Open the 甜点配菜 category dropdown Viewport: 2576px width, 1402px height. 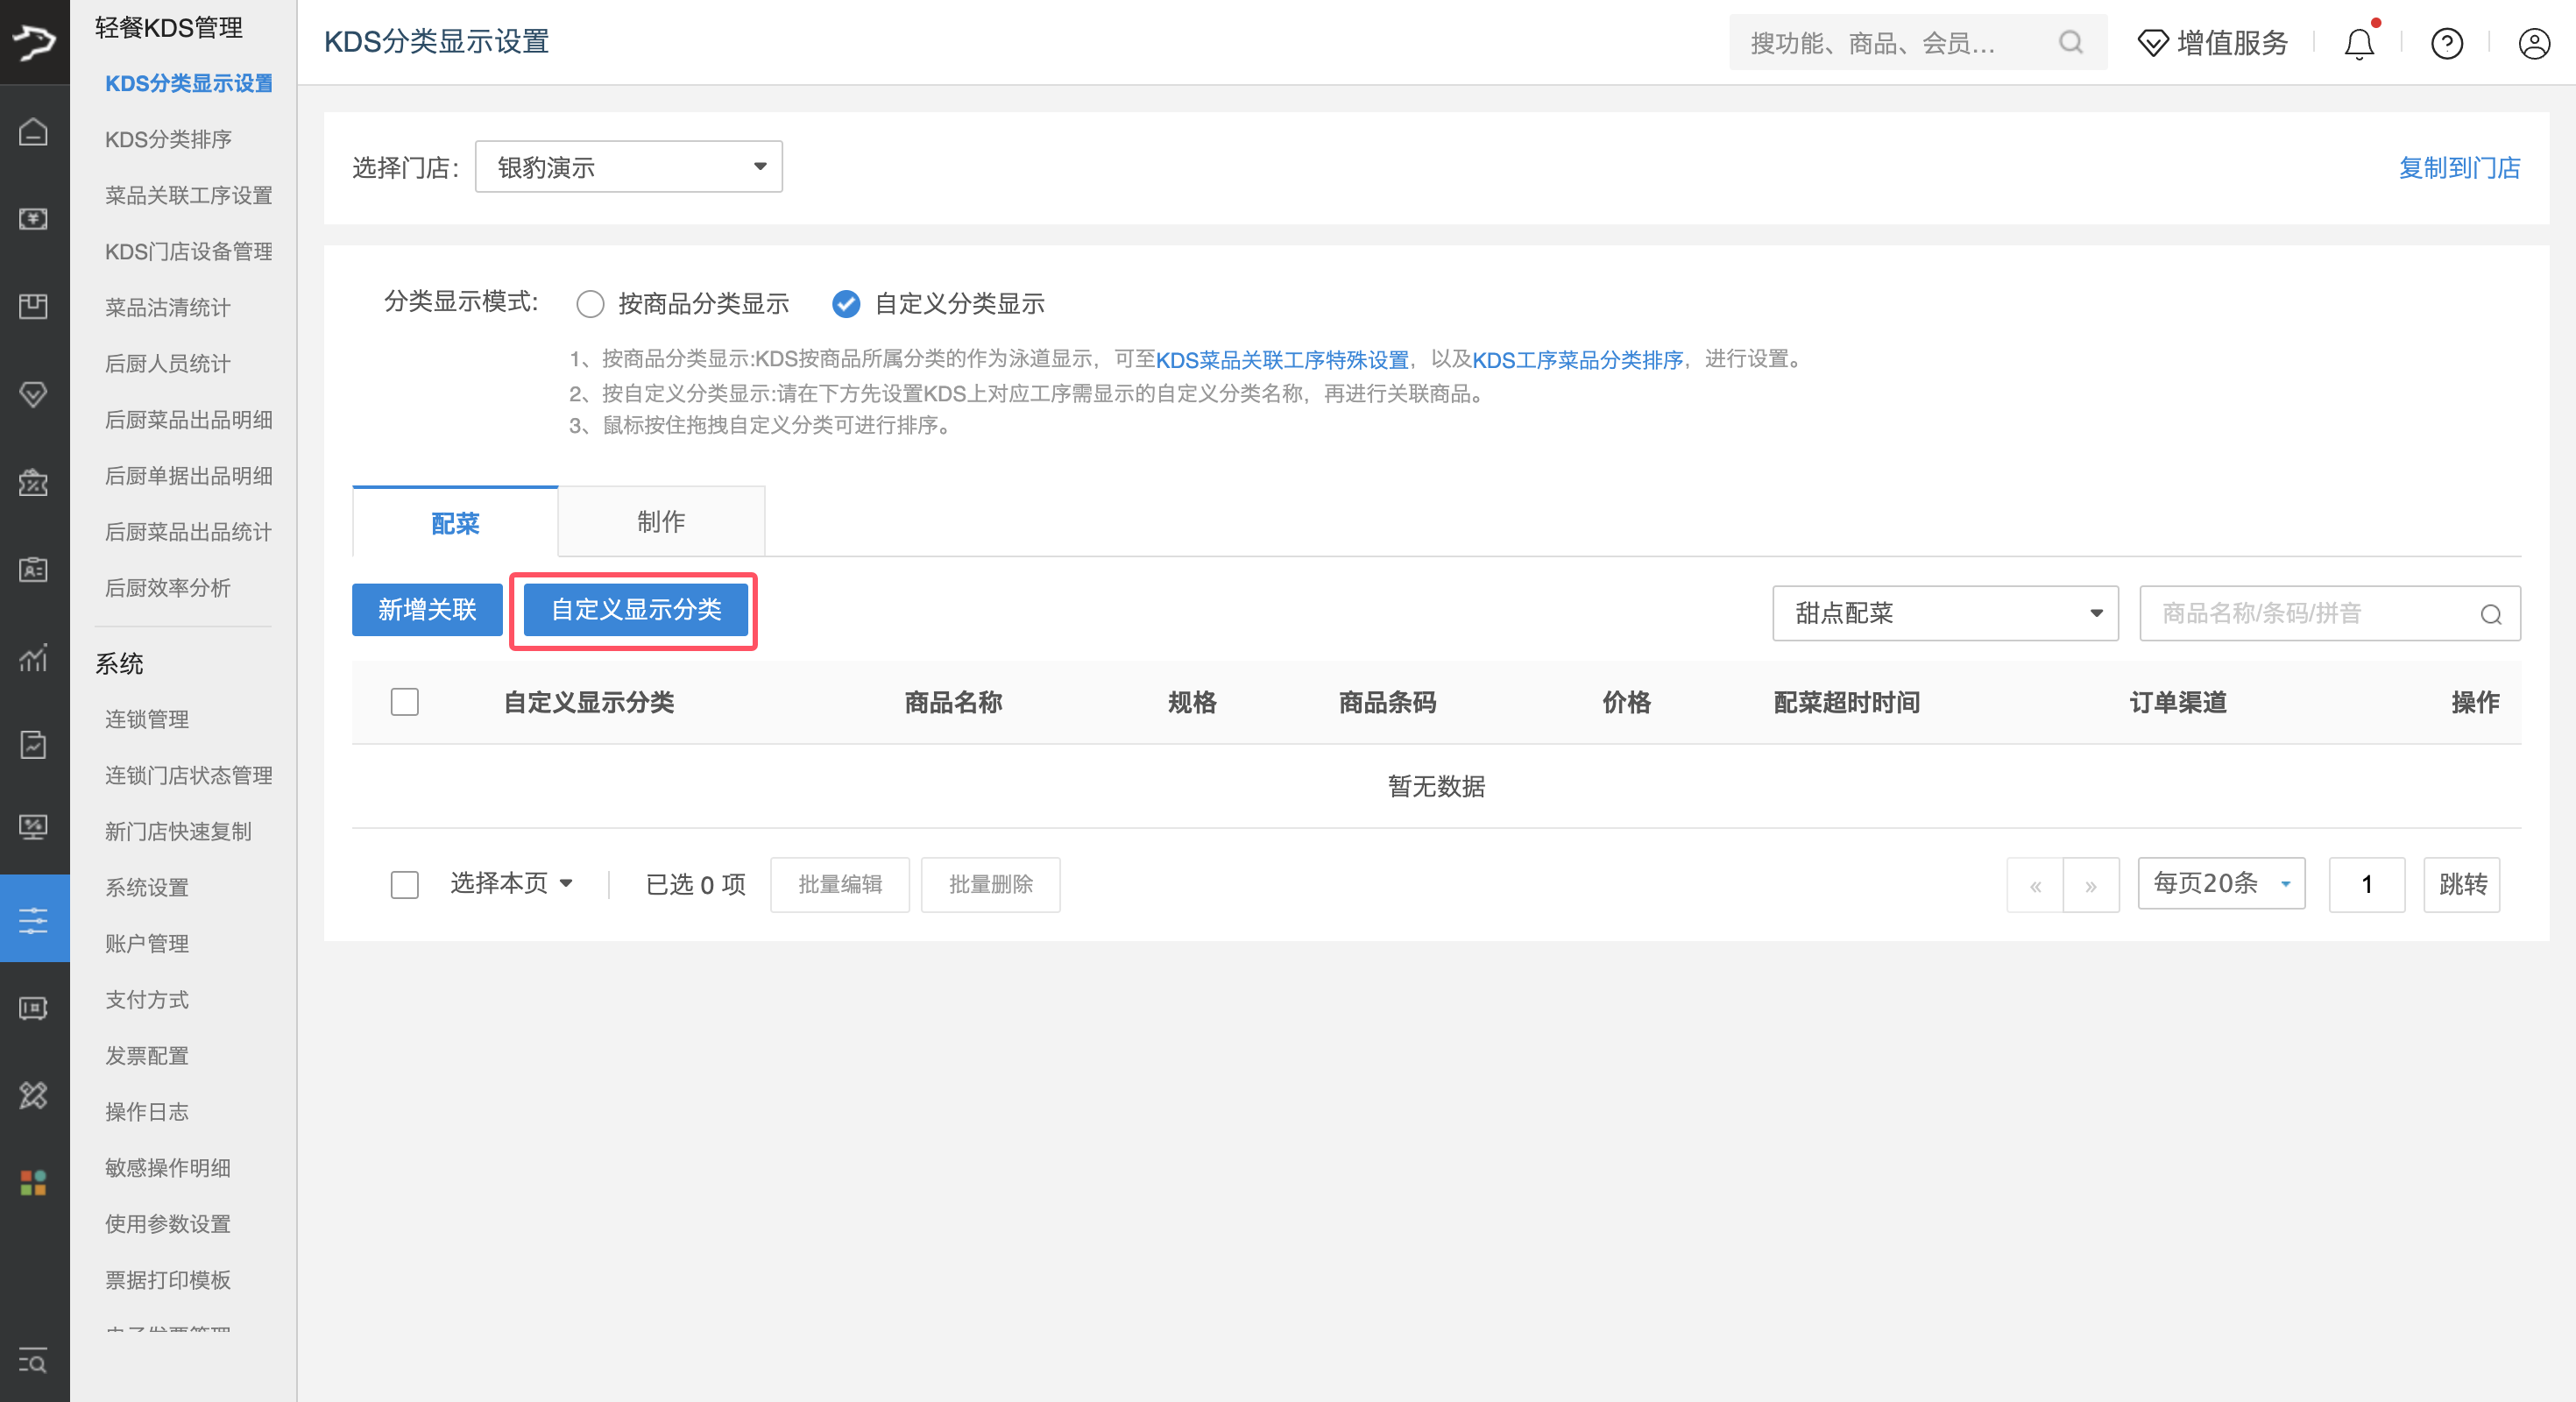pyautogui.click(x=1944, y=613)
